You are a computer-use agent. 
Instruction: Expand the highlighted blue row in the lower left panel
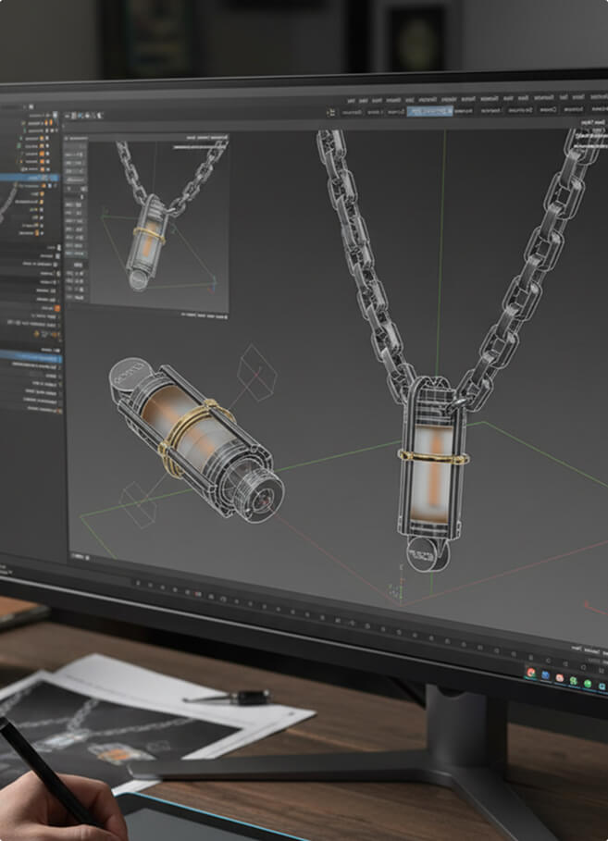pos(7,355)
